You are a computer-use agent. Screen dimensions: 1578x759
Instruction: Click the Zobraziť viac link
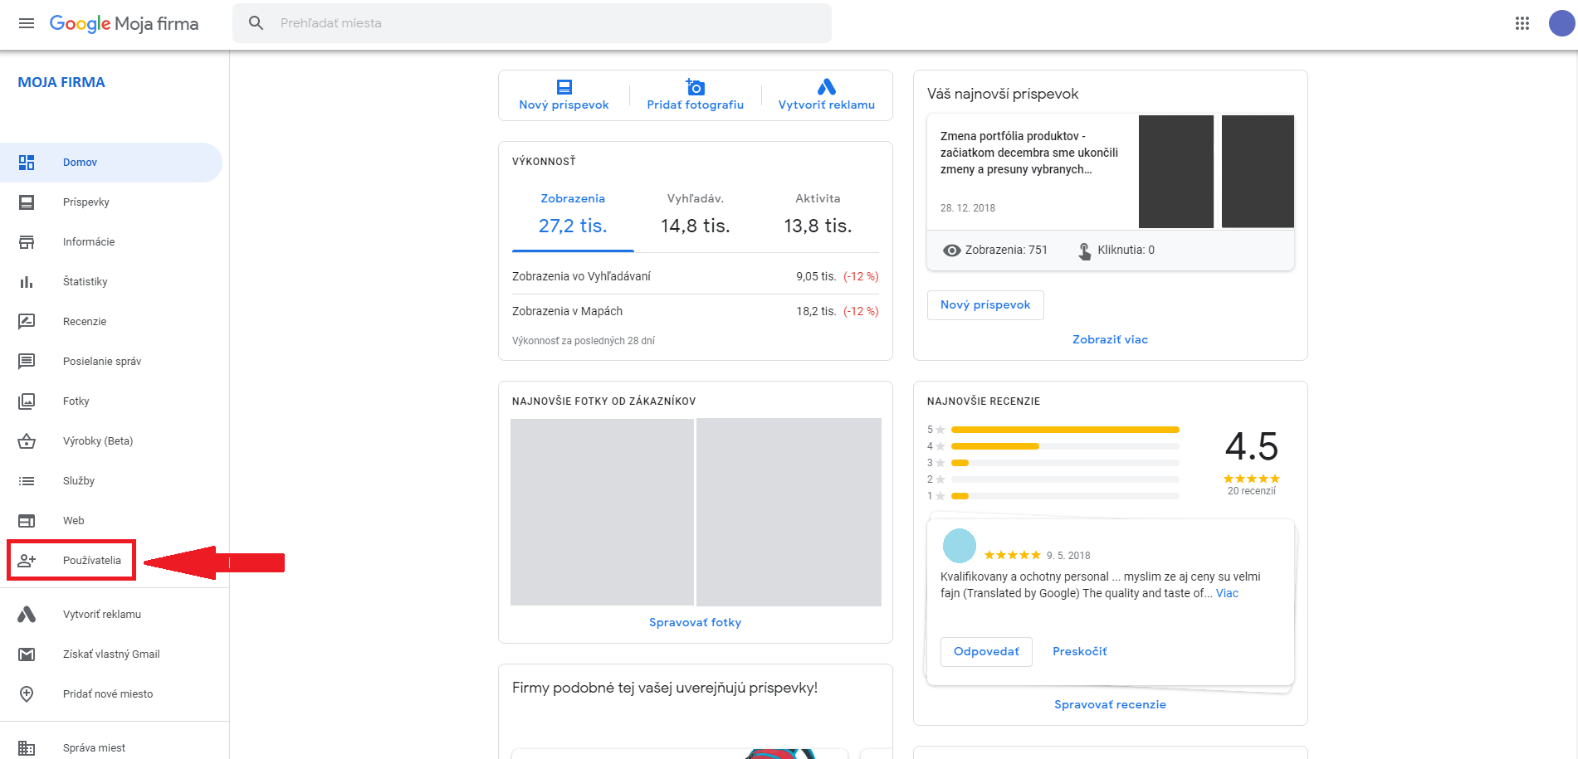pos(1110,340)
